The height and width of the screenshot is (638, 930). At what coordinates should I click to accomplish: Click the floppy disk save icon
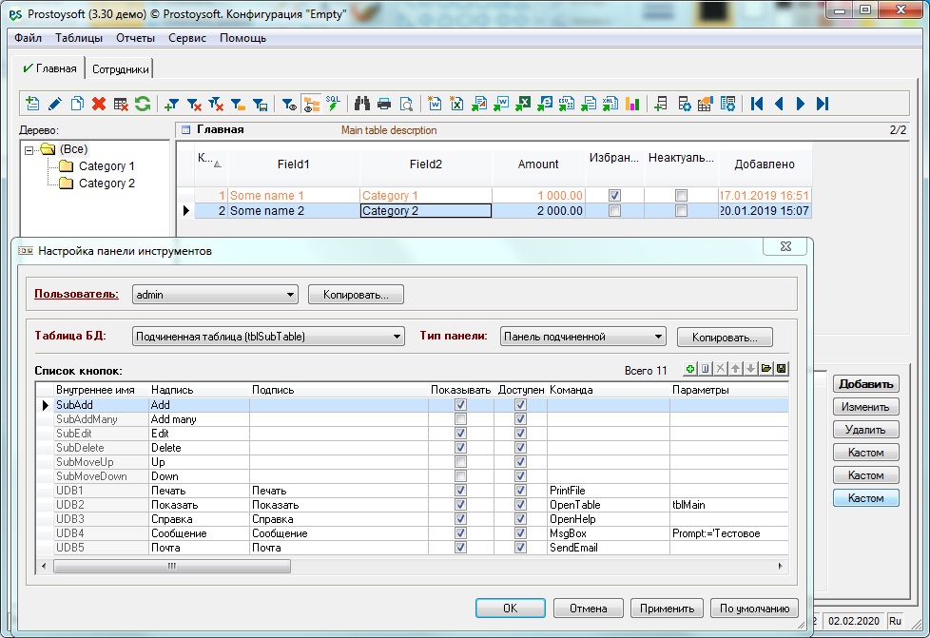point(781,369)
